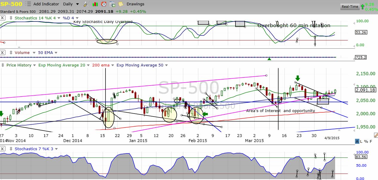Open the yellow sticky notes icon

click(121, 4)
